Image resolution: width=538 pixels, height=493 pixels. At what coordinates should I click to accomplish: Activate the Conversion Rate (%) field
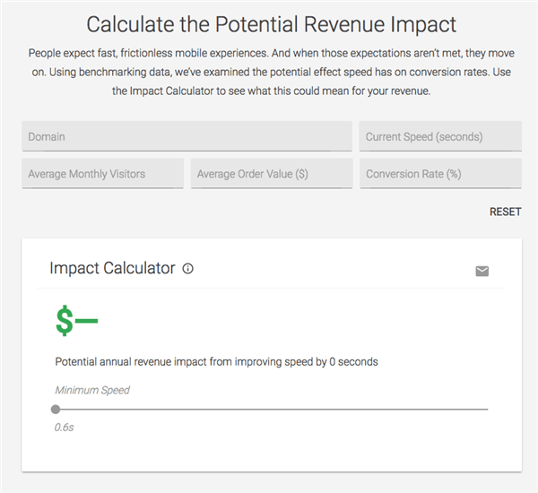click(x=440, y=174)
